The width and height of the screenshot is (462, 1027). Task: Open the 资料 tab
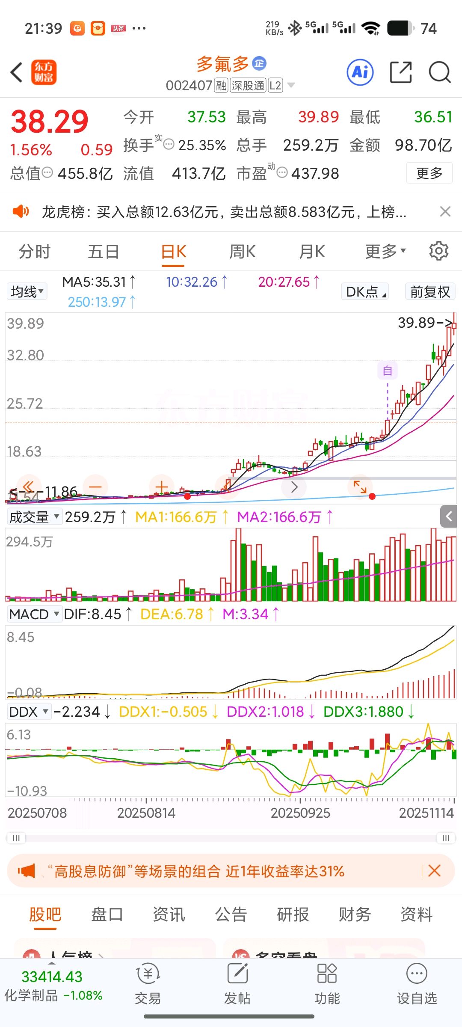[x=416, y=914]
